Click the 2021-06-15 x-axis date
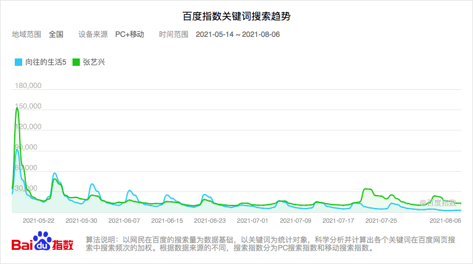The width and height of the screenshot is (473, 264). tap(167, 220)
